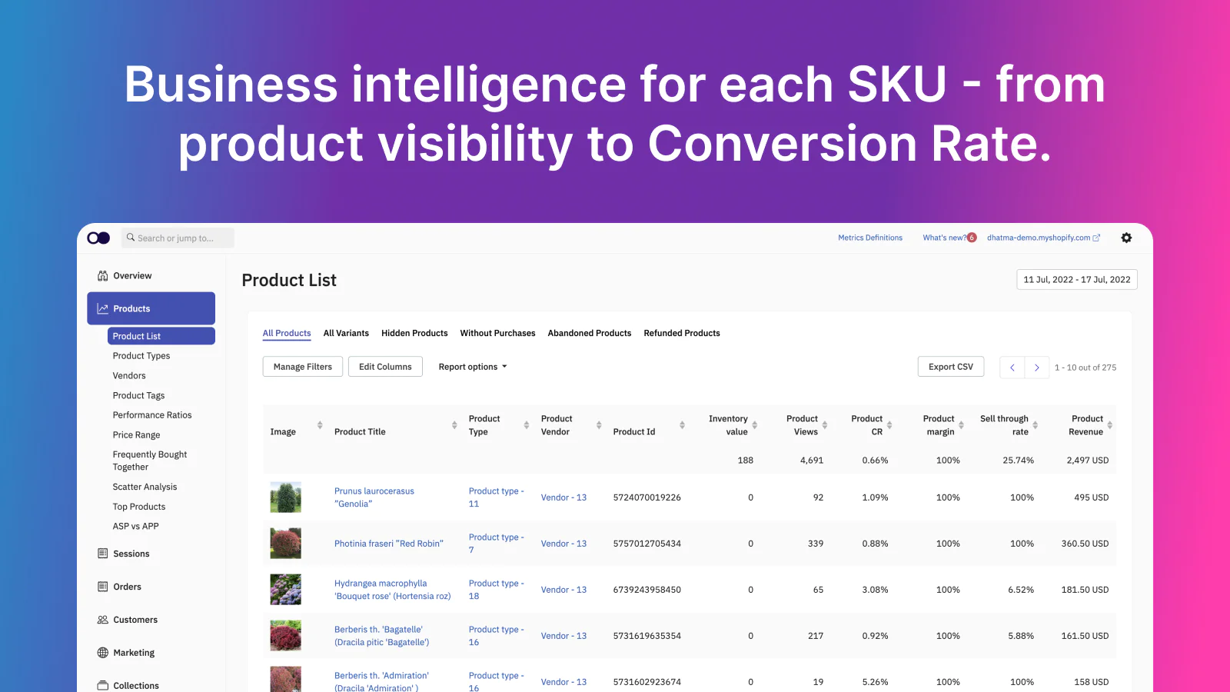Click the search or jump to field

tap(178, 238)
